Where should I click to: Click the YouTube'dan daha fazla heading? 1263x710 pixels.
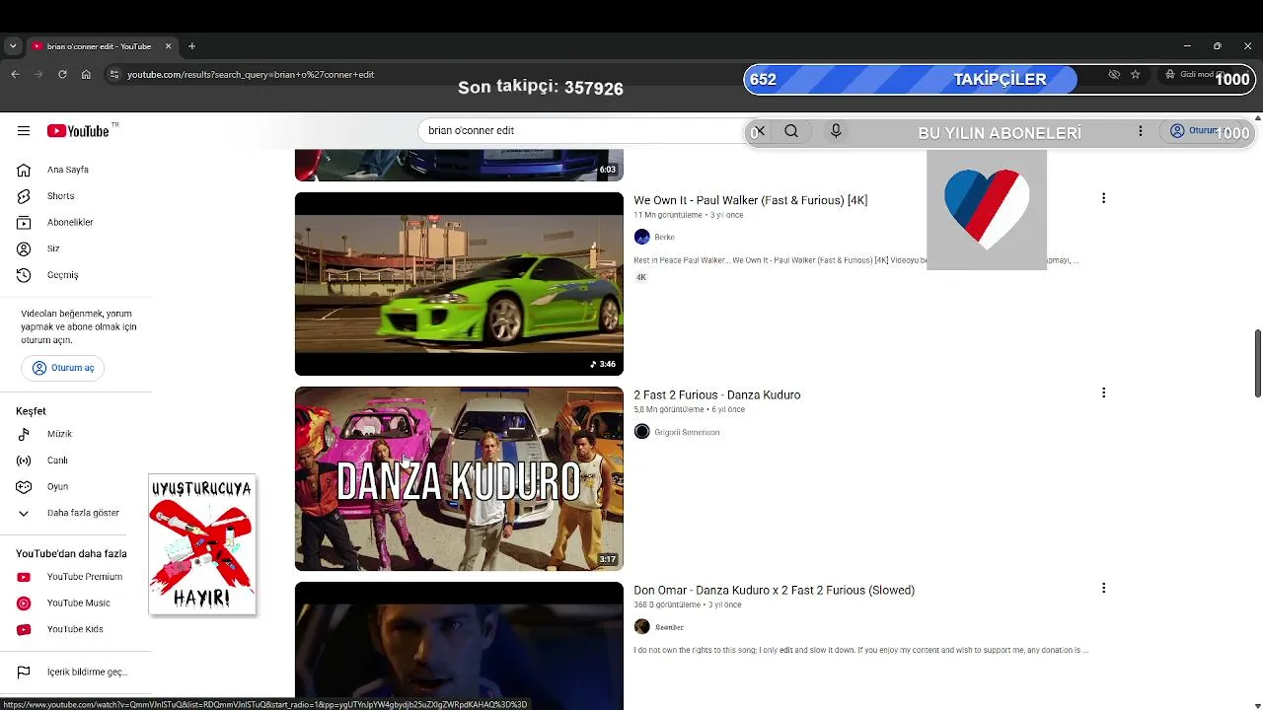coord(71,554)
